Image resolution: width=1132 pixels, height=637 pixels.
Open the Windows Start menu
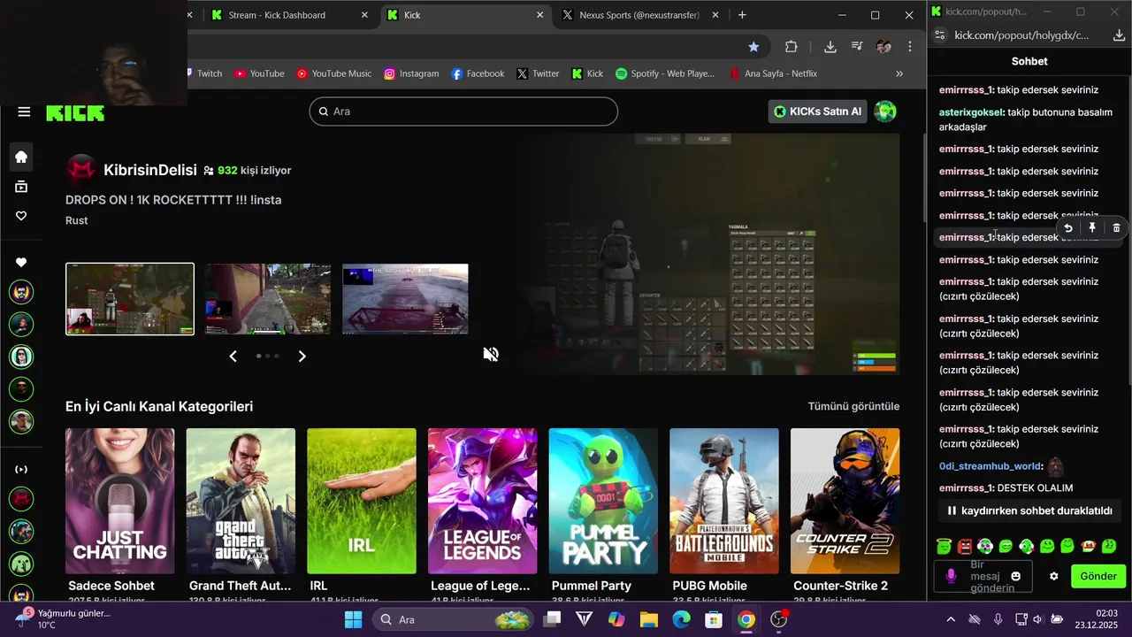point(353,619)
